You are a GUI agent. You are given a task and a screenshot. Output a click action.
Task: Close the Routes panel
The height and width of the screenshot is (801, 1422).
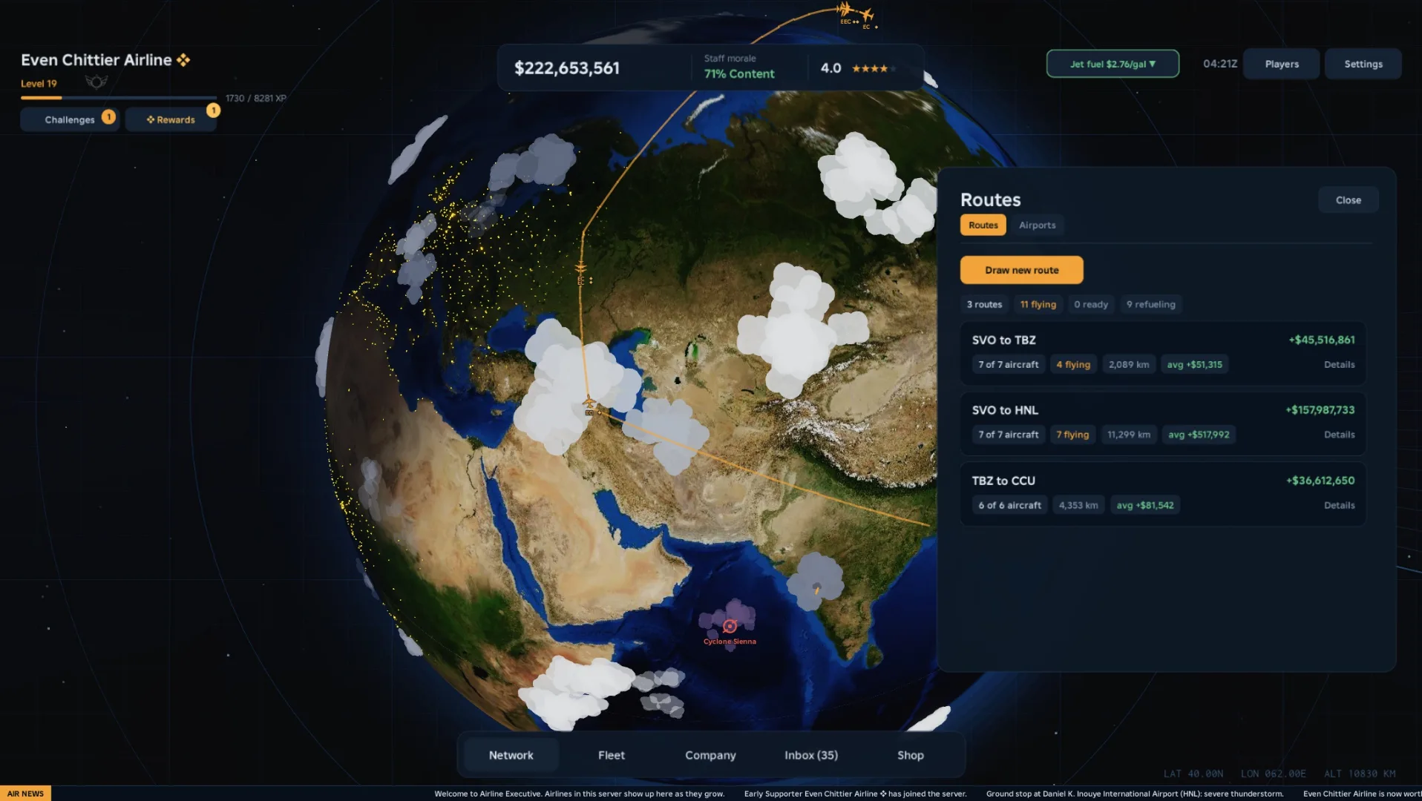(x=1349, y=200)
